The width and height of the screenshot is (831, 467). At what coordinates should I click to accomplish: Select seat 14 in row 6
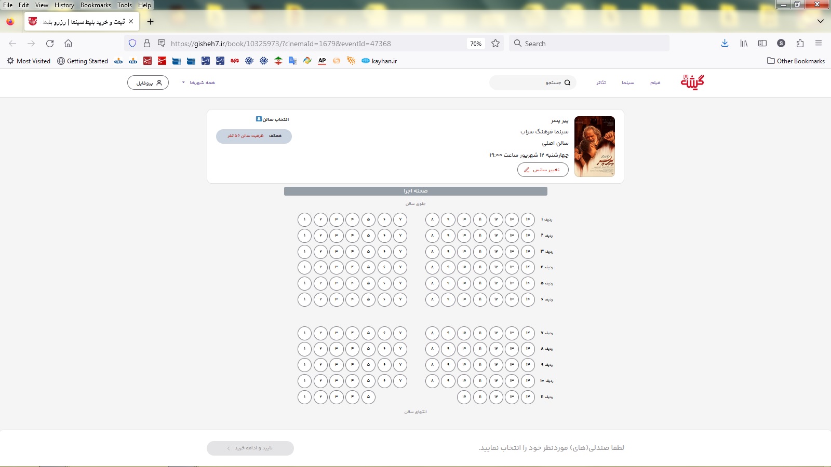click(528, 299)
